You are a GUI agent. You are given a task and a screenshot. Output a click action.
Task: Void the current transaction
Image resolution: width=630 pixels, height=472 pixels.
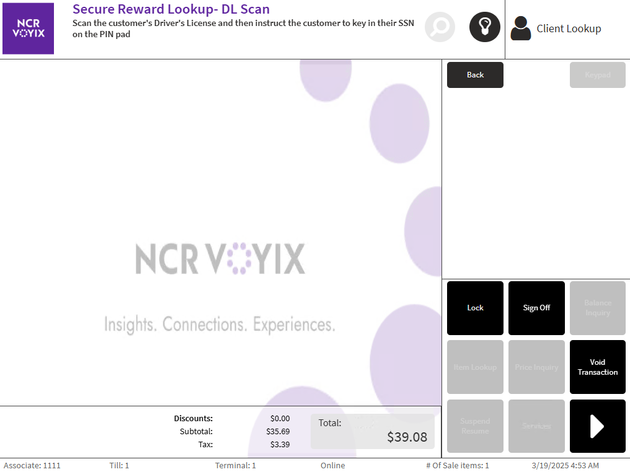pos(598,367)
